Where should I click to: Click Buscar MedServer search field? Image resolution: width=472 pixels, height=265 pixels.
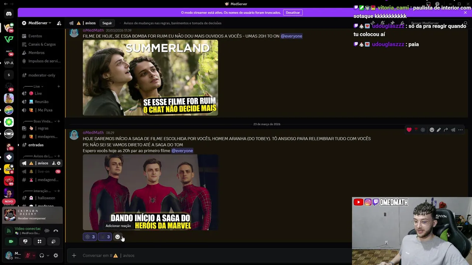(439, 23)
